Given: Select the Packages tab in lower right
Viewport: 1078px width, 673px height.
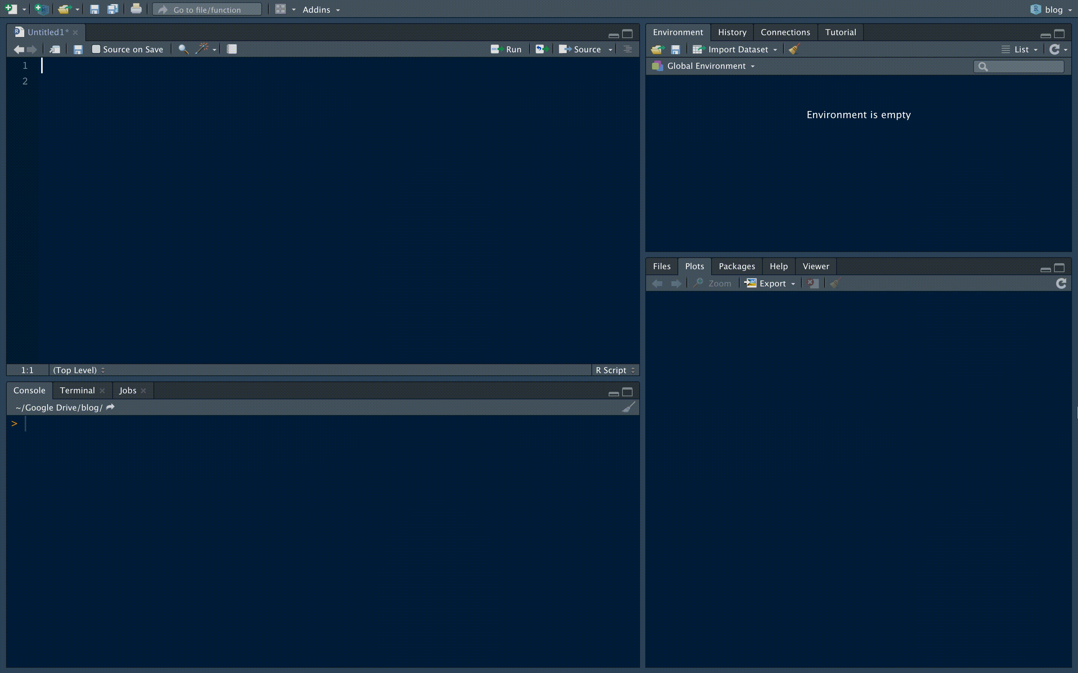Looking at the screenshot, I should (737, 266).
